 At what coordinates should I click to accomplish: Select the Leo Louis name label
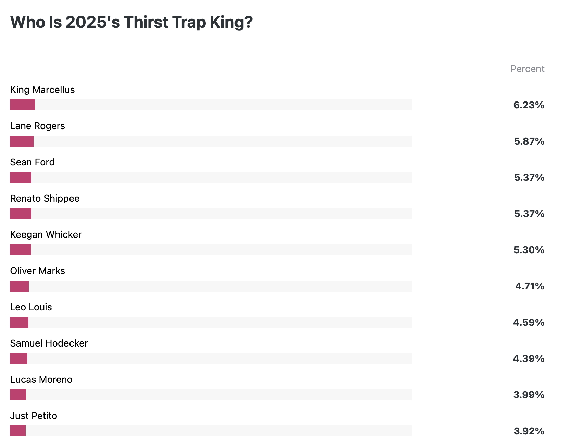coord(31,307)
